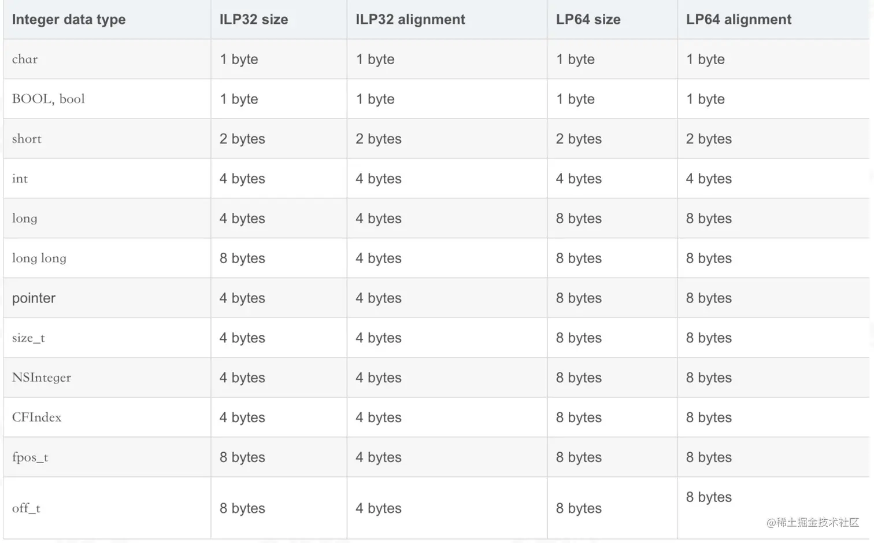Select the size_t row label
The width and height of the screenshot is (874, 543).
tap(28, 338)
